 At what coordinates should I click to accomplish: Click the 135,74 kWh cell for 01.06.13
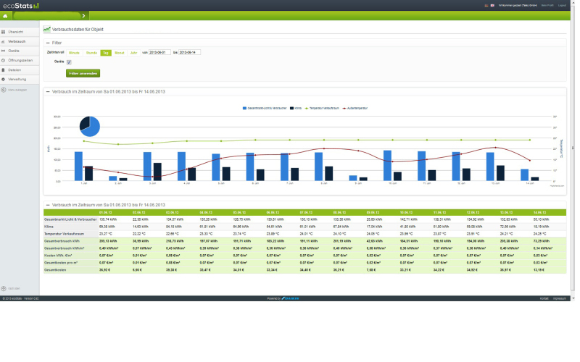pyautogui.click(x=108, y=219)
